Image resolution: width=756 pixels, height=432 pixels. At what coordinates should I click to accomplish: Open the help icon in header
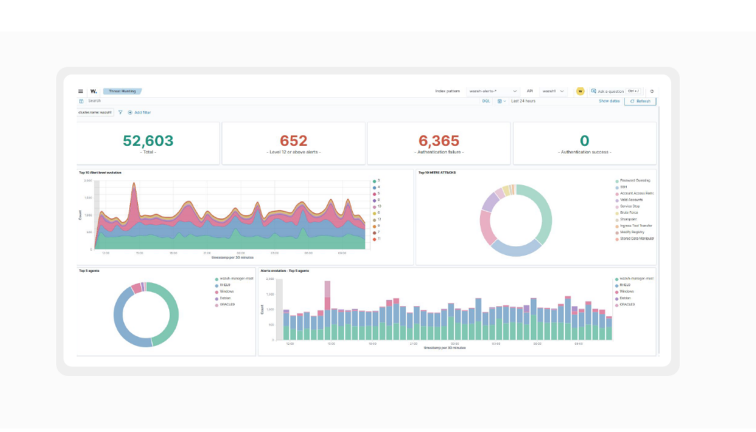(x=652, y=91)
